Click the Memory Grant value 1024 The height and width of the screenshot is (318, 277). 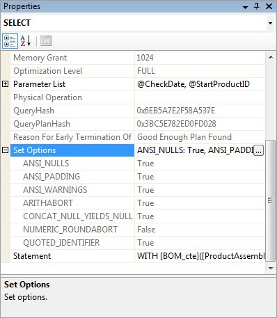point(145,58)
